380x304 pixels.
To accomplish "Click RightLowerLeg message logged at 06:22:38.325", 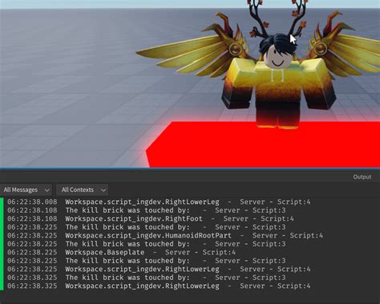I will [142, 286].
